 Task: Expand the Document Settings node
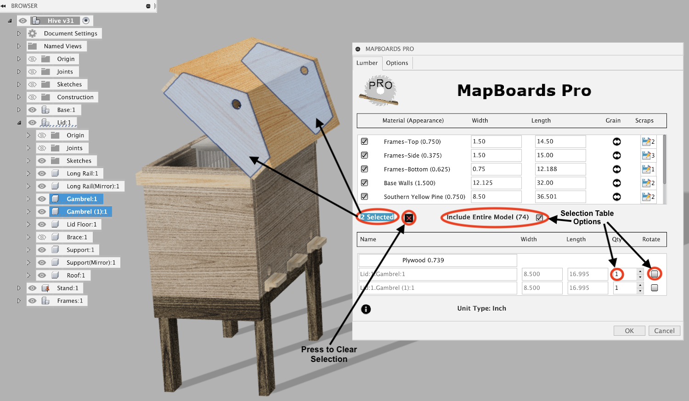point(19,34)
